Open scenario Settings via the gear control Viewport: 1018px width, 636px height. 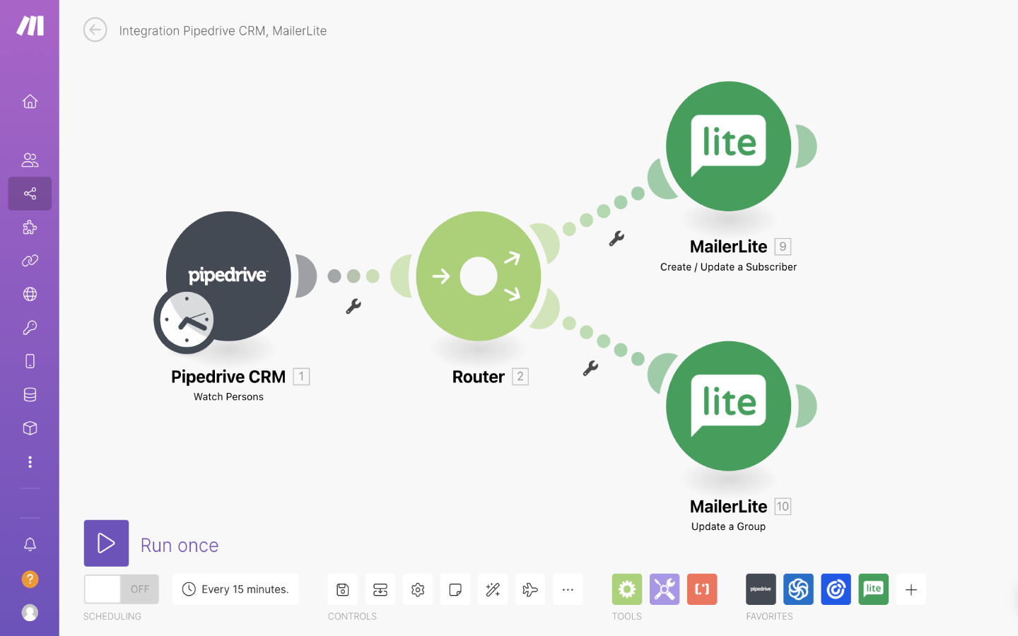coord(417,589)
